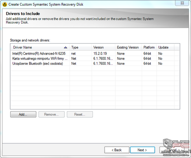Screen dimensions: 191x158
Task: Proceed with the Next button
Action: tap(142, 150)
